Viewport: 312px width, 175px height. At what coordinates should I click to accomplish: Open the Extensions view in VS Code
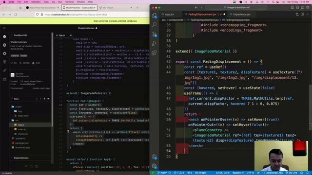click(x=154, y=53)
